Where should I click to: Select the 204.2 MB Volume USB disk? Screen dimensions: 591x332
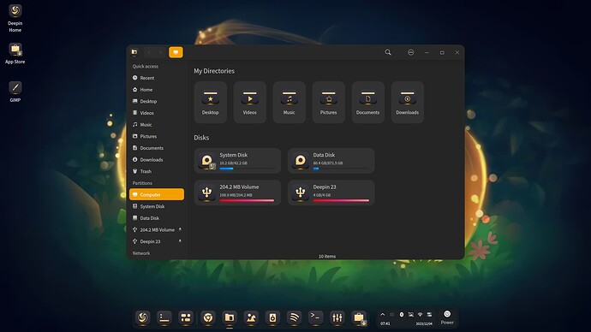tap(237, 193)
